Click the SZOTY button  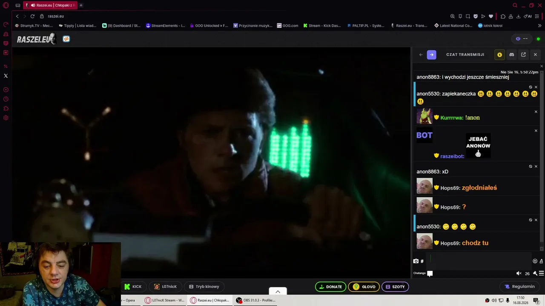tap(395, 287)
